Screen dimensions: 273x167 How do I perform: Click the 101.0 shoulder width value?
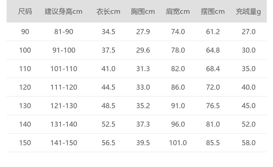coord(178,143)
